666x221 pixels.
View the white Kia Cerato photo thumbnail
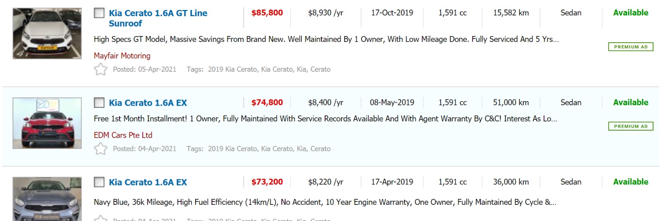[x=47, y=34]
